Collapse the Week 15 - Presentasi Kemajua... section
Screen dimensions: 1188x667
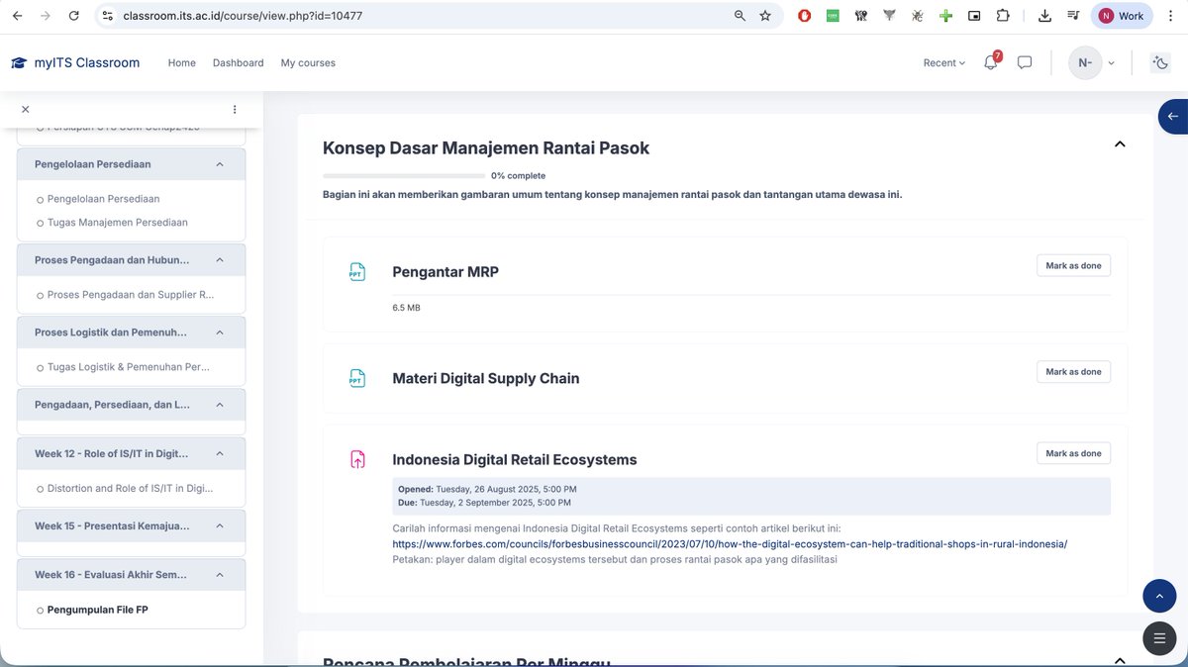[220, 525]
